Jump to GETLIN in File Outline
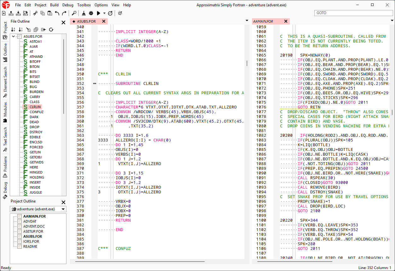Screen dimensions: 395x271 (35, 152)
